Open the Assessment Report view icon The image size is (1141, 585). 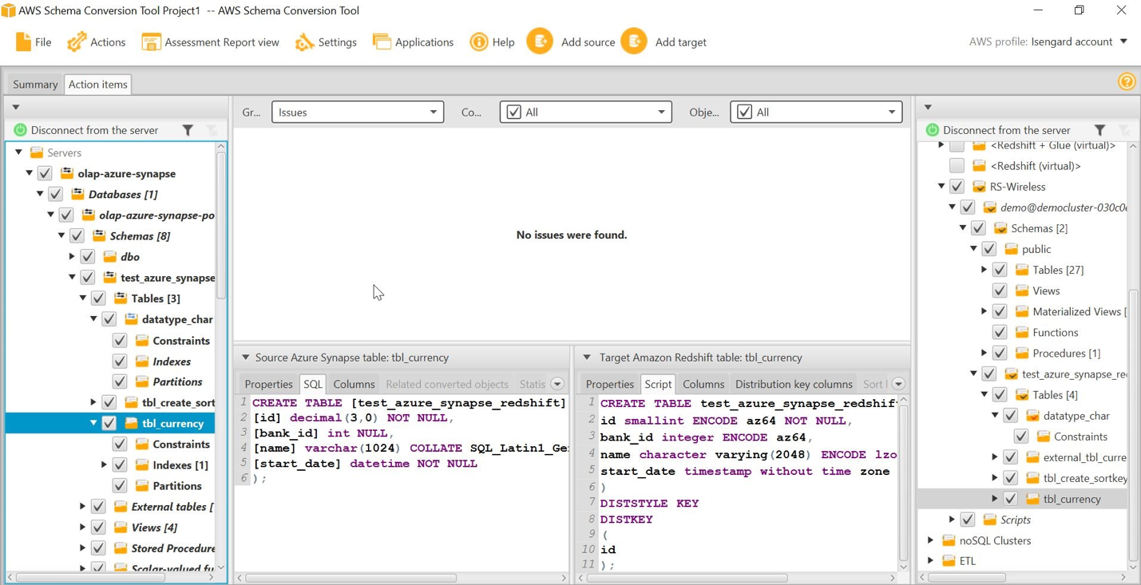pyautogui.click(x=151, y=42)
